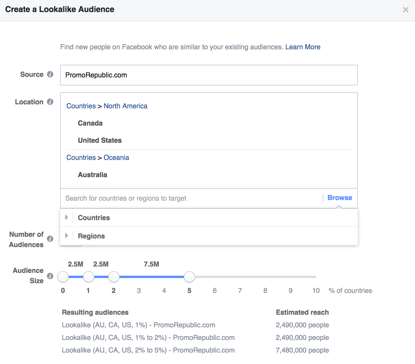Open the Learn More link
The image size is (415, 364).
[303, 47]
